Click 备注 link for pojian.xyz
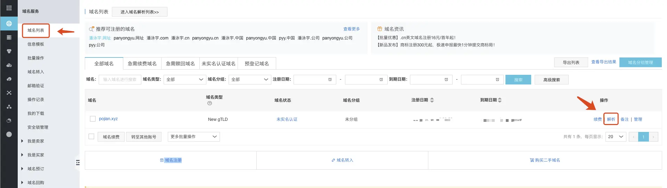Image resolution: width=667 pixels, height=188 pixels. coord(625,119)
